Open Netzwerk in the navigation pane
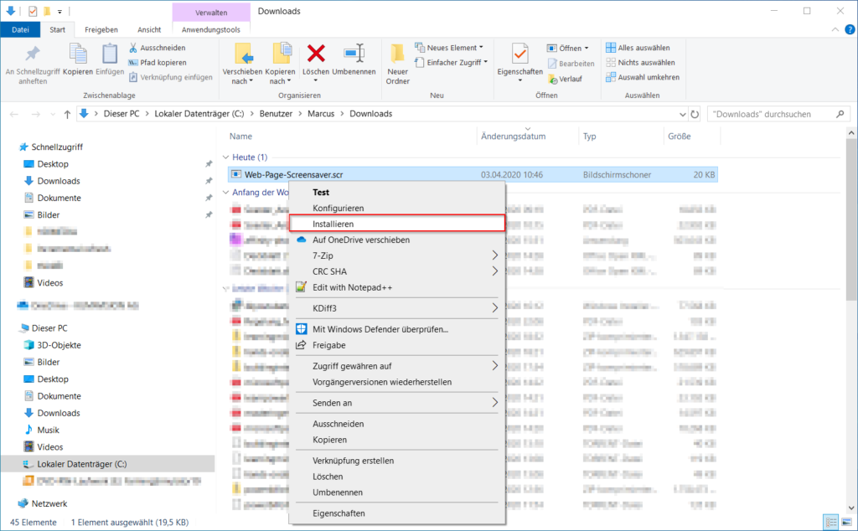Image resolution: width=858 pixels, height=531 pixels. [49, 503]
